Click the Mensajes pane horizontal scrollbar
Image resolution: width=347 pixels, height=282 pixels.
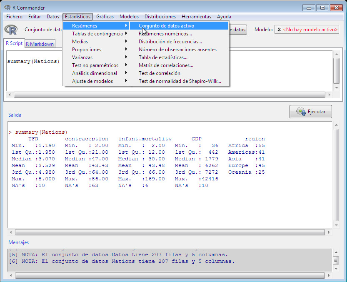170,276
